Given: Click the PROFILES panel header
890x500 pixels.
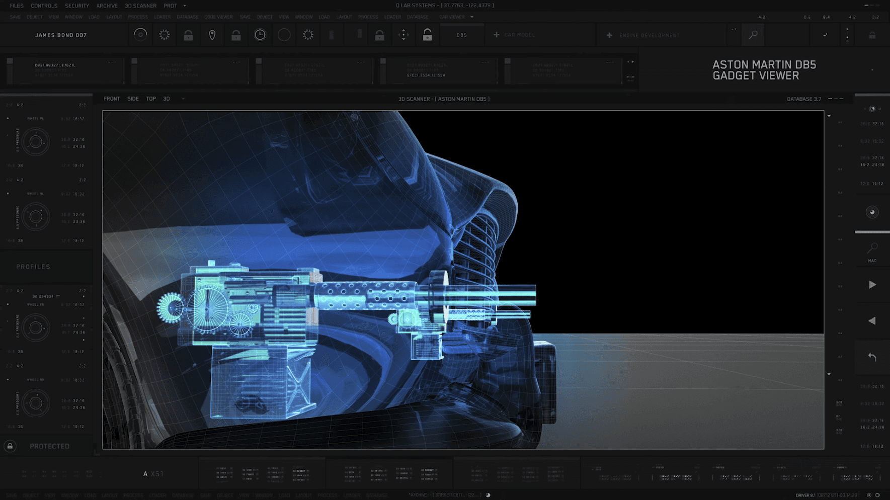Looking at the screenshot, I should [33, 267].
